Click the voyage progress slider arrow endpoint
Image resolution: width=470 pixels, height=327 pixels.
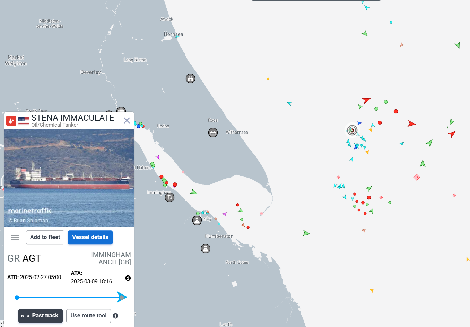click(122, 297)
